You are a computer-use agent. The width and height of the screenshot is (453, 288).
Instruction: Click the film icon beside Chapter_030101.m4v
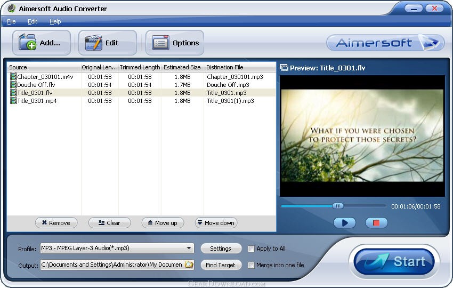point(13,77)
